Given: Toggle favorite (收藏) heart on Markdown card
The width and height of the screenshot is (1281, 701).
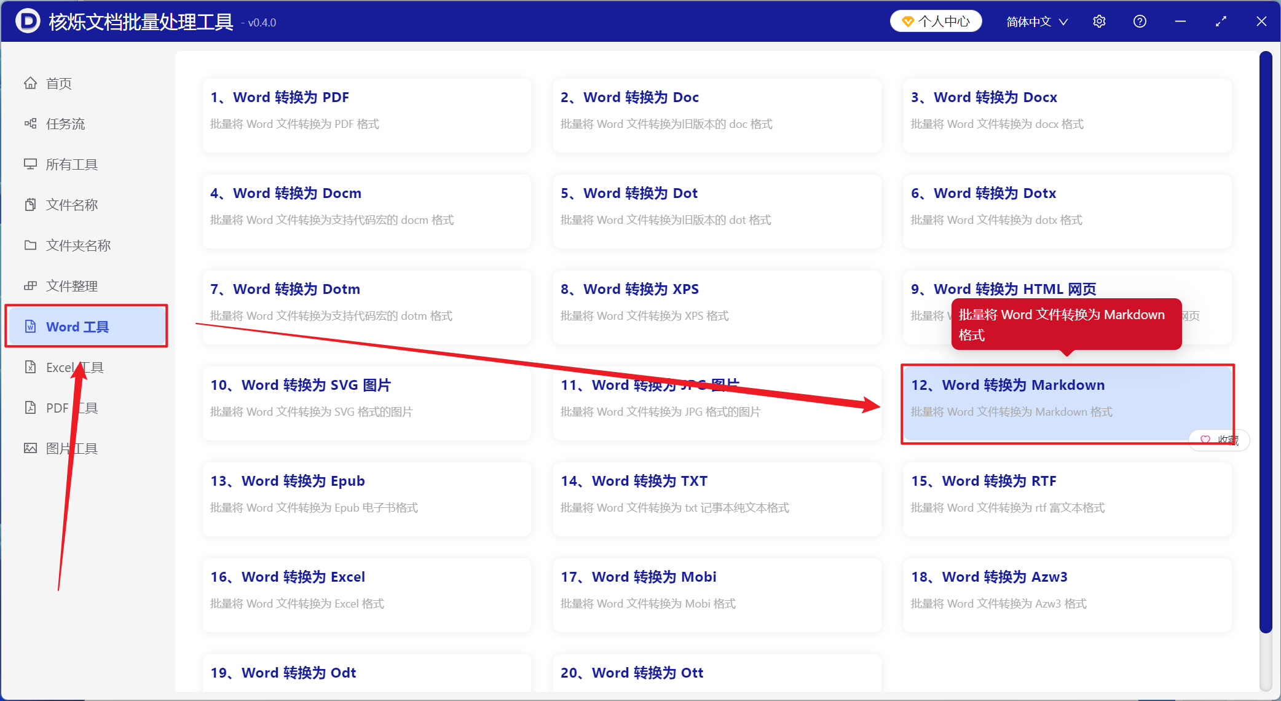Looking at the screenshot, I should tap(1205, 440).
